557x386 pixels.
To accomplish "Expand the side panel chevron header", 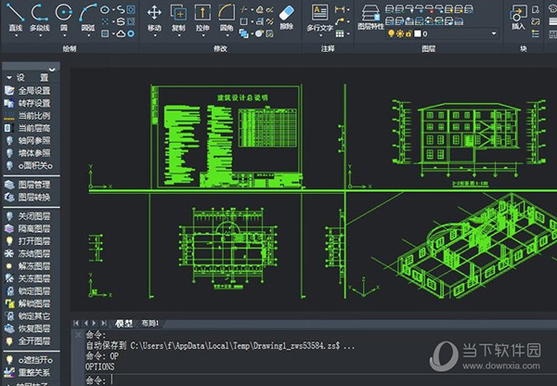I will point(52,70).
